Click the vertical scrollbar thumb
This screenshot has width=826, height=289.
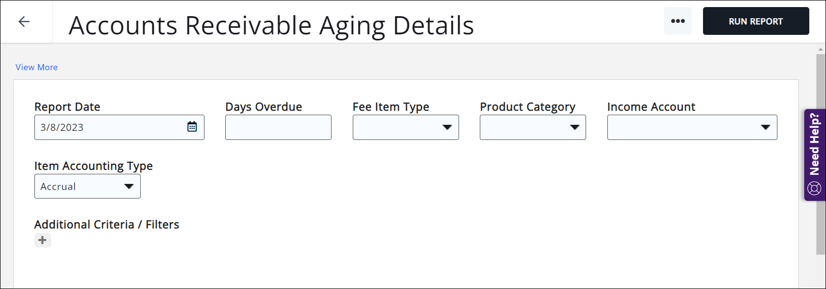820,152
